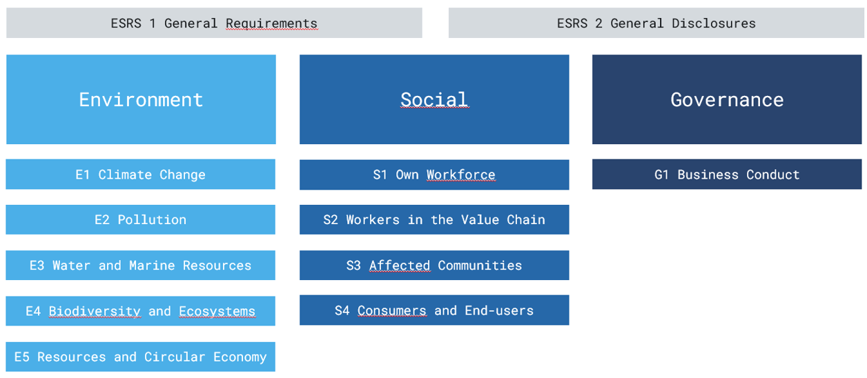The image size is (867, 378).
Task: Click the S1 Own Workforce box
Action: point(434,175)
